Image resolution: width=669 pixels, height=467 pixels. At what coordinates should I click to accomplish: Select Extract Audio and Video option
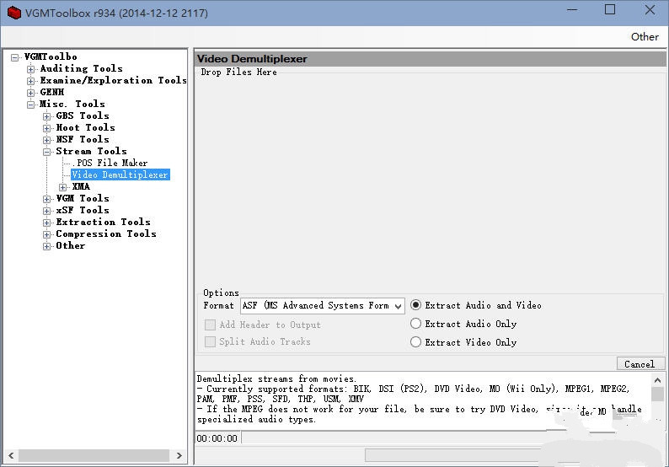pos(415,305)
